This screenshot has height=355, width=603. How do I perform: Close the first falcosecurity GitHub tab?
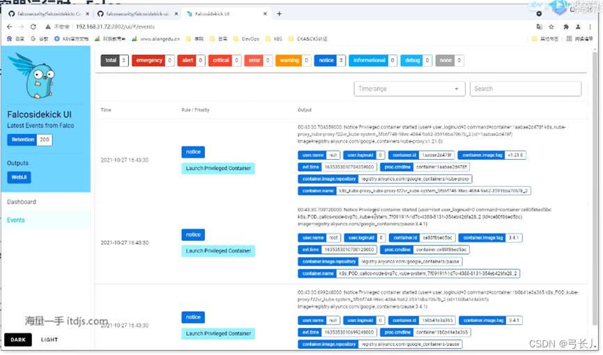click(x=87, y=14)
